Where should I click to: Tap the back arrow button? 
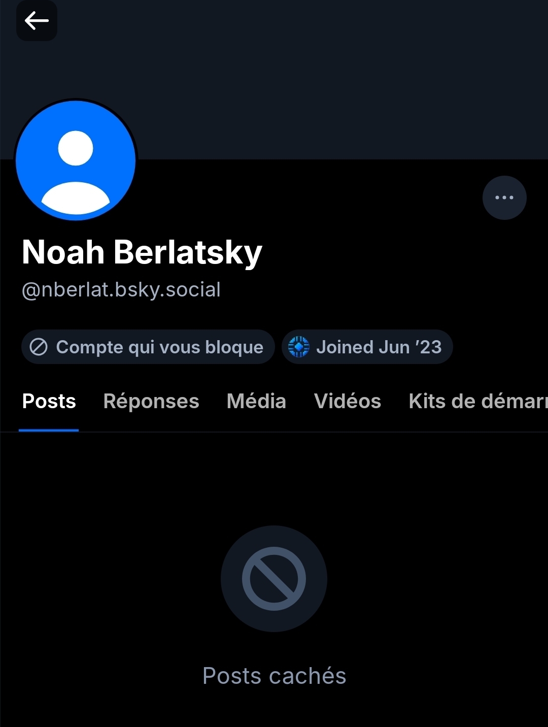click(37, 21)
